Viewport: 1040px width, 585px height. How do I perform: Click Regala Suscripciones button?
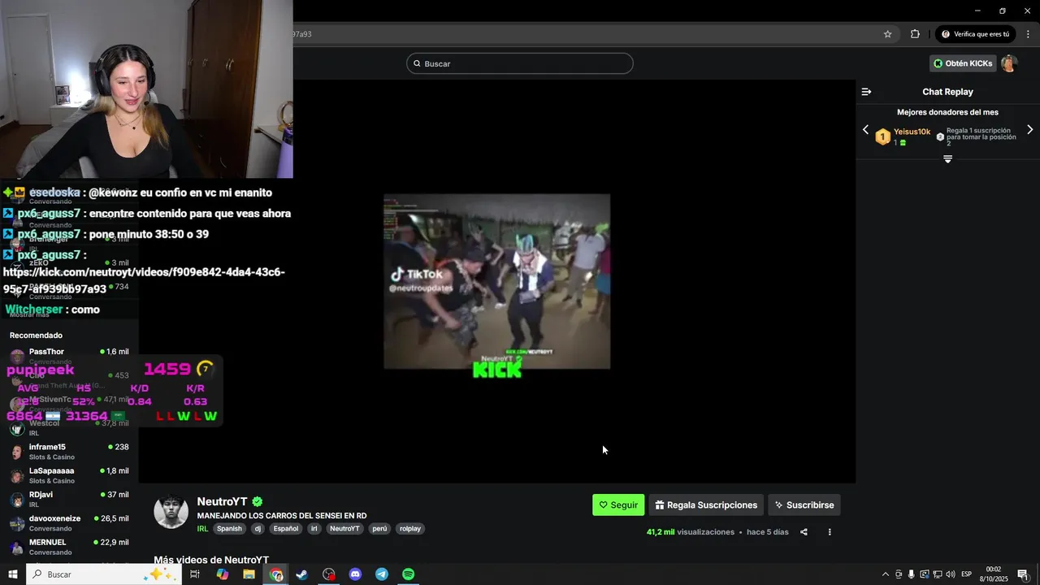pyautogui.click(x=706, y=505)
